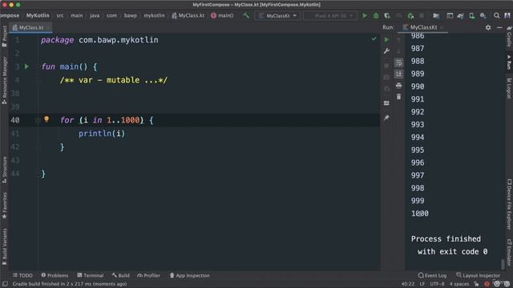513x288 pixels.
Task: Open run configuration wrench in Run panel
Action: click(x=386, y=51)
